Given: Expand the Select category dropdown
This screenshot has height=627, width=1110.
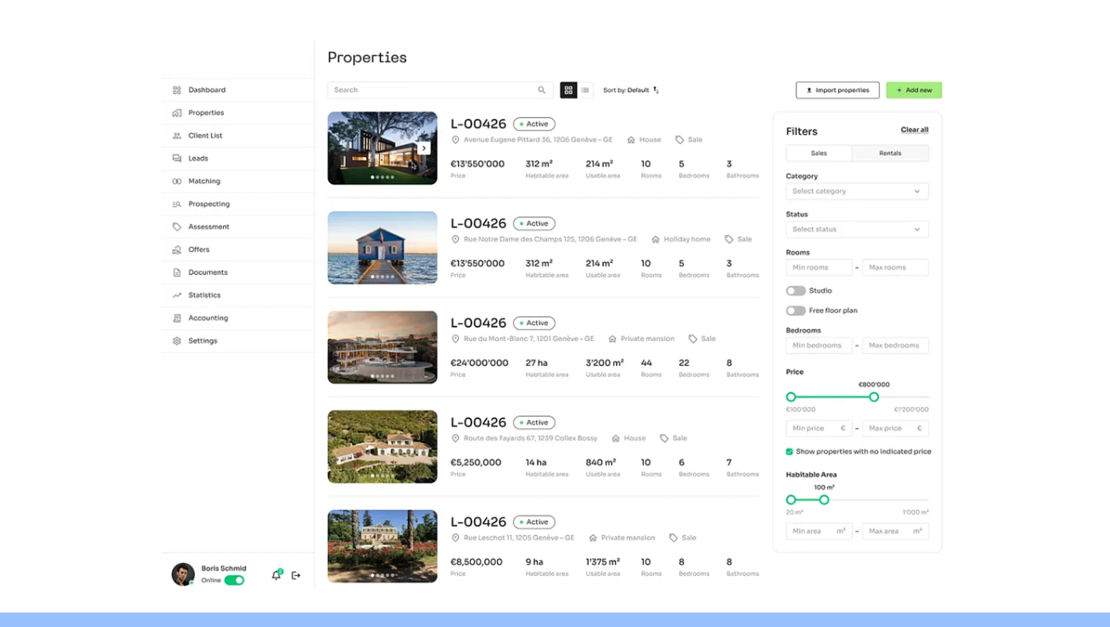Looking at the screenshot, I should [x=857, y=192].
